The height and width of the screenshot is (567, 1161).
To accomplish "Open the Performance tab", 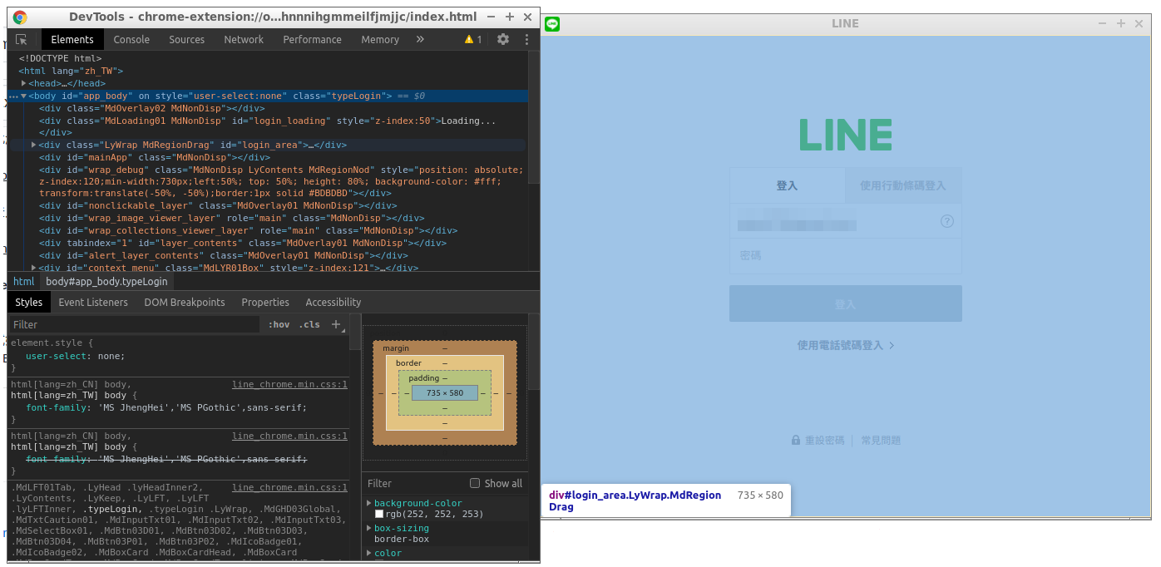I will click(x=312, y=39).
